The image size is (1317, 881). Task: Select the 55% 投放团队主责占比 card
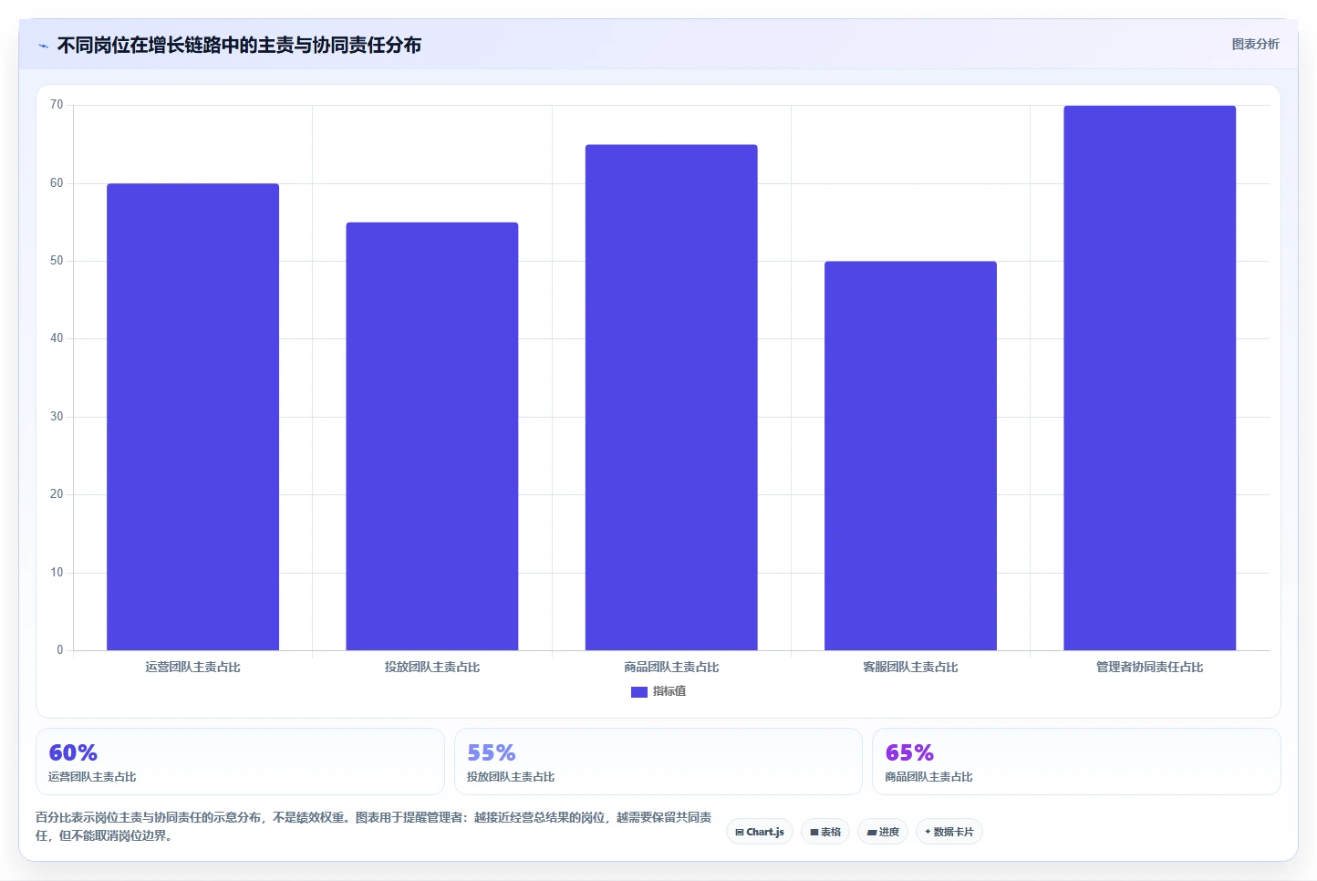click(658, 762)
